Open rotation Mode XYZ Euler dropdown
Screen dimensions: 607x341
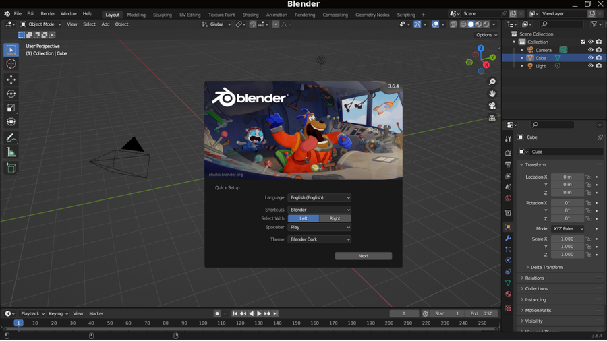click(x=567, y=229)
